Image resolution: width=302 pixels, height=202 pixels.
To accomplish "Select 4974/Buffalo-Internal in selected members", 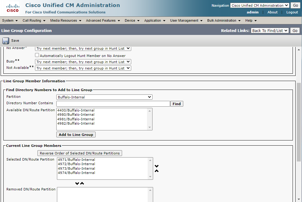I will coord(76,173).
